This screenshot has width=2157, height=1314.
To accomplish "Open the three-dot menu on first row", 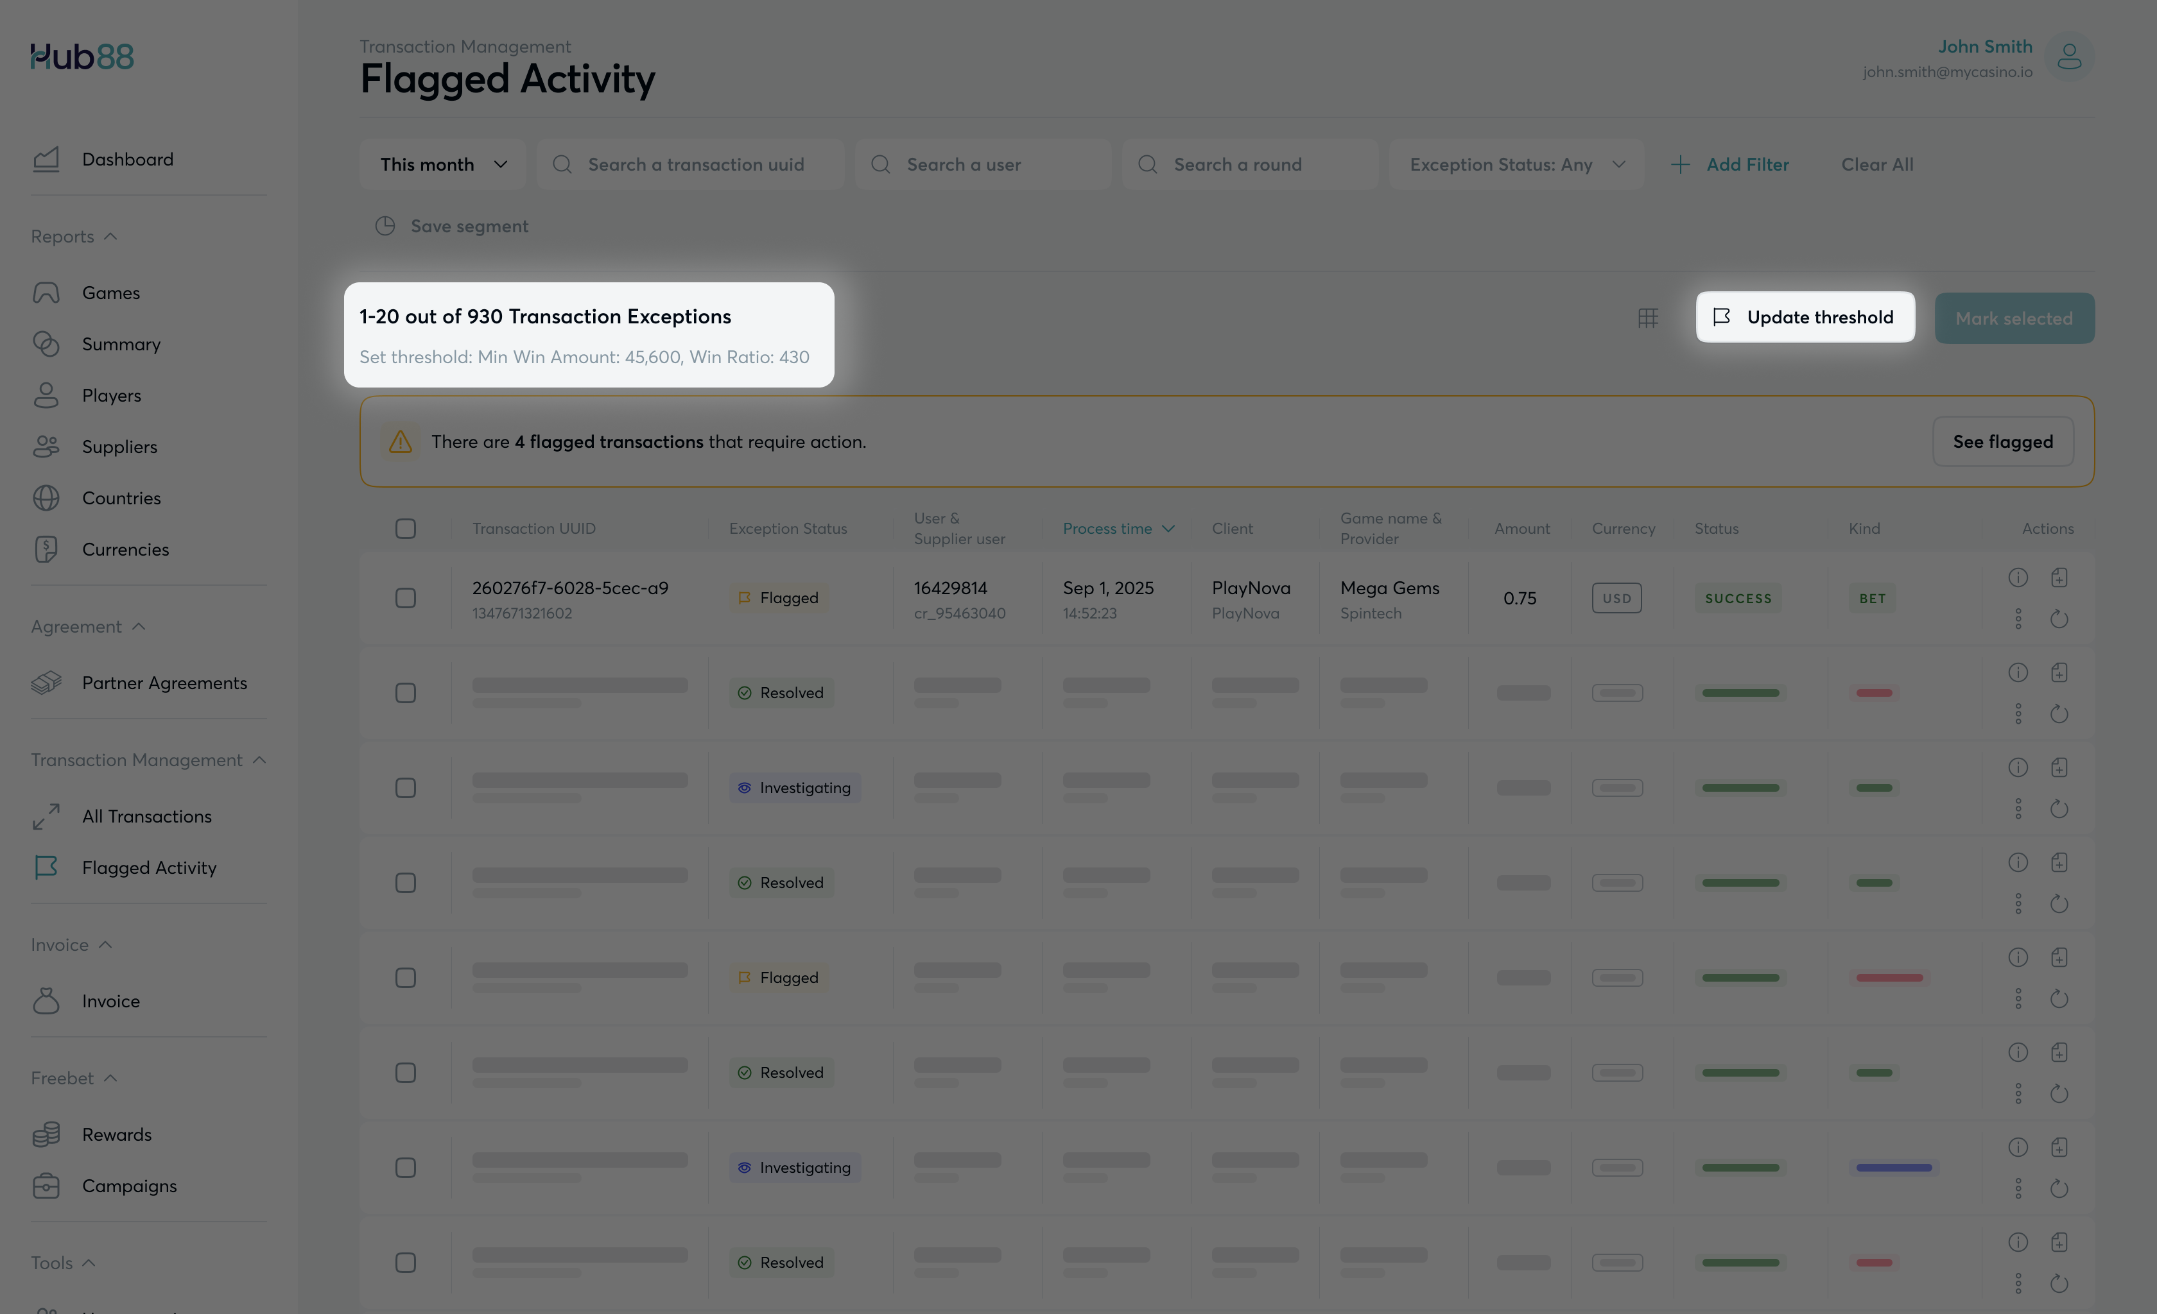I will click(2018, 619).
